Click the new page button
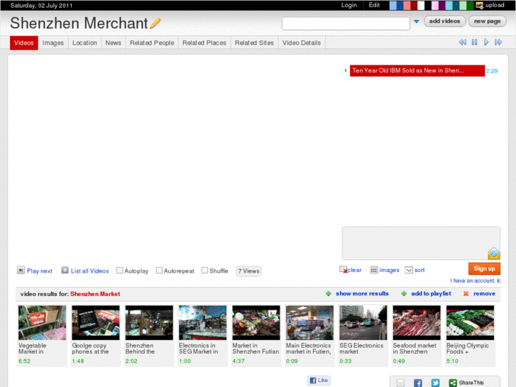Screen dimensions: 516x387 click(488, 21)
